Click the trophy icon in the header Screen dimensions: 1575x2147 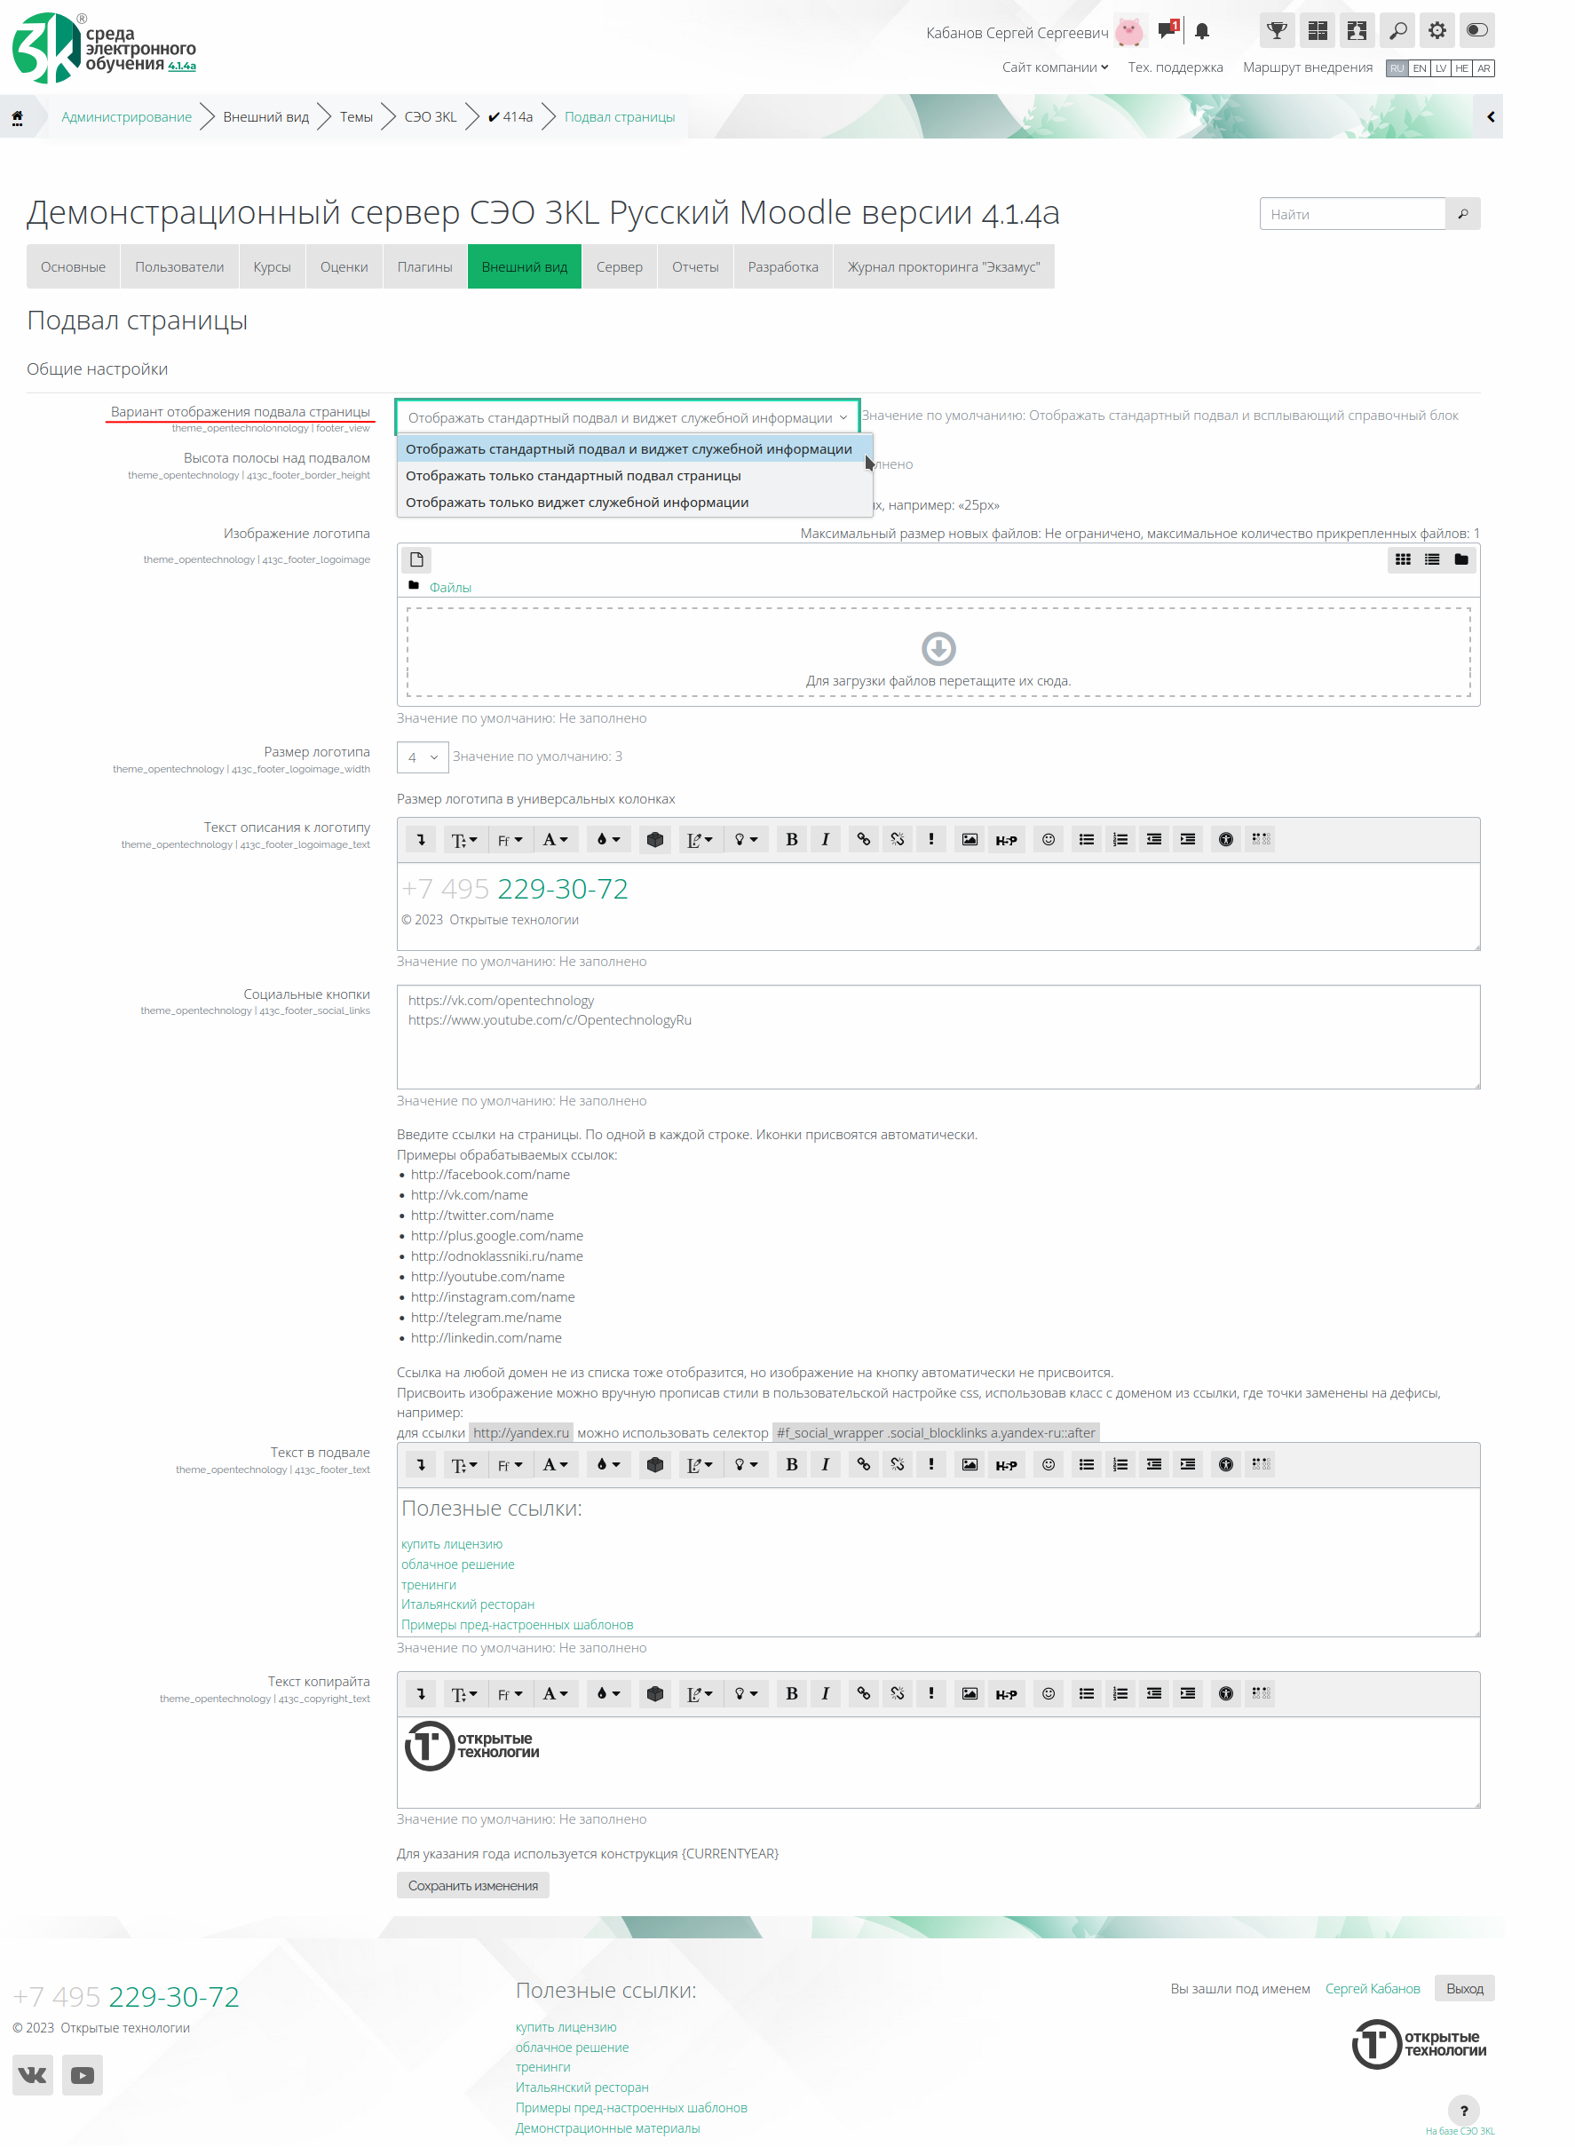coord(1277,30)
